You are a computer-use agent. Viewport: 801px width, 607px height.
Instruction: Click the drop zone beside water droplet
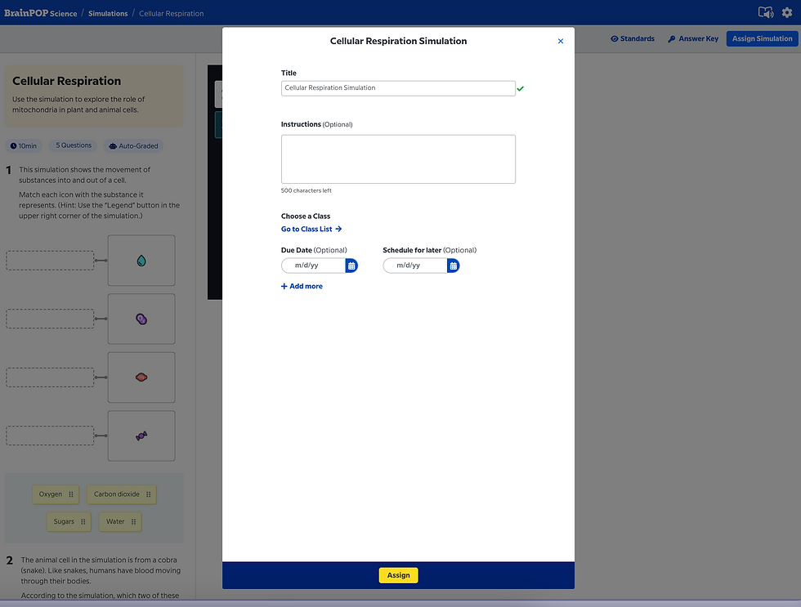tap(50, 261)
